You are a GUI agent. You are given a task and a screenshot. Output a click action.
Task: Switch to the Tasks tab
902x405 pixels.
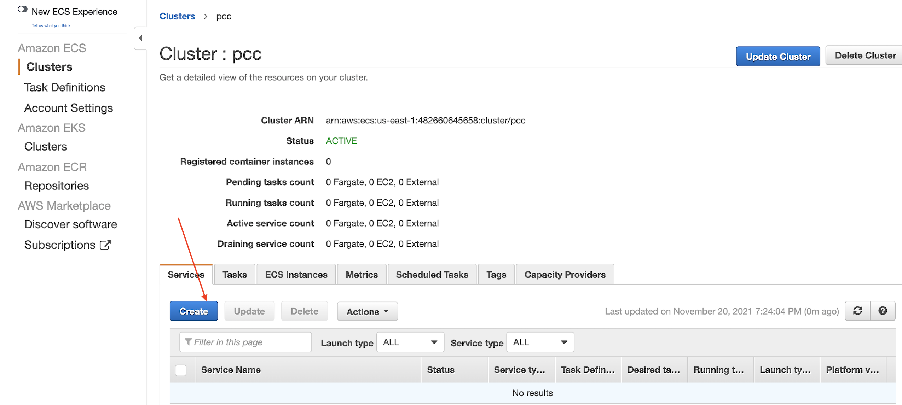234,274
